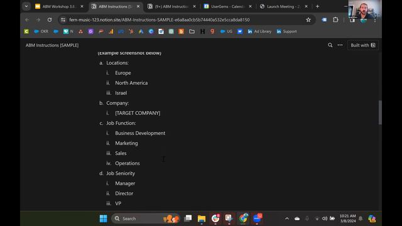
Task: Expand the tab search dropdown
Action: click(x=26, y=6)
